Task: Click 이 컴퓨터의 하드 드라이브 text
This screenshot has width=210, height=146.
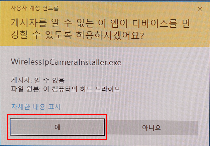Action: click(82, 89)
